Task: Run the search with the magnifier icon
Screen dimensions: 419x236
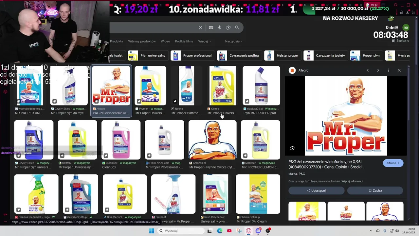Action: [x=237, y=28]
